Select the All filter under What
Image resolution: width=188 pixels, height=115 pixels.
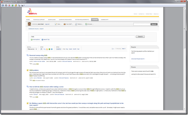tap(41, 49)
